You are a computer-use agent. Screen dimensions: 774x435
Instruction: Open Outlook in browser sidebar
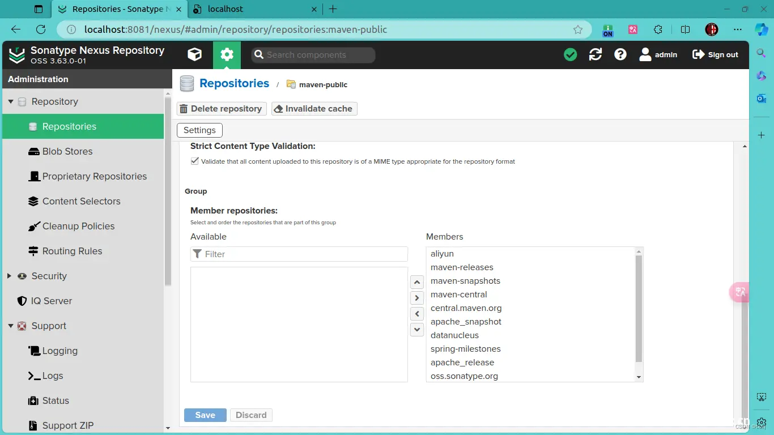click(762, 99)
